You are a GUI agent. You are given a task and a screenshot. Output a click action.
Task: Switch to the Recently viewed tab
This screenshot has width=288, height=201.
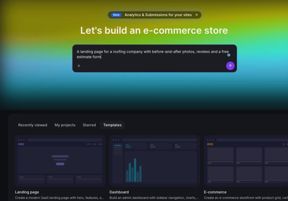click(x=33, y=125)
